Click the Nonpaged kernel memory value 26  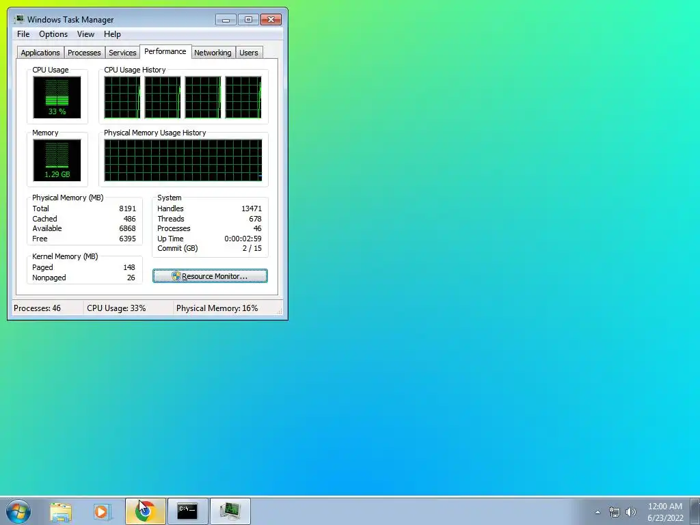(131, 278)
